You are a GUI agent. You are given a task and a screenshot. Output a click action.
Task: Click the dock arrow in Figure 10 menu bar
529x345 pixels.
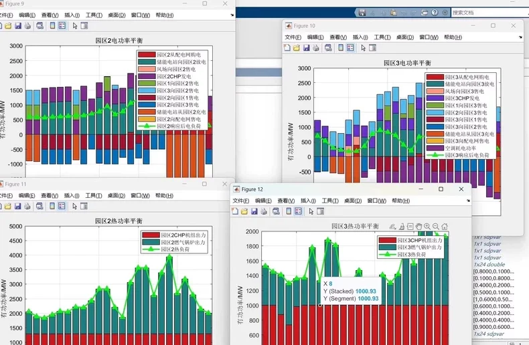[520, 37]
